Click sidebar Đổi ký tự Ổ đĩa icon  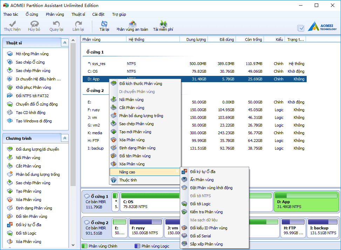(x=10, y=224)
